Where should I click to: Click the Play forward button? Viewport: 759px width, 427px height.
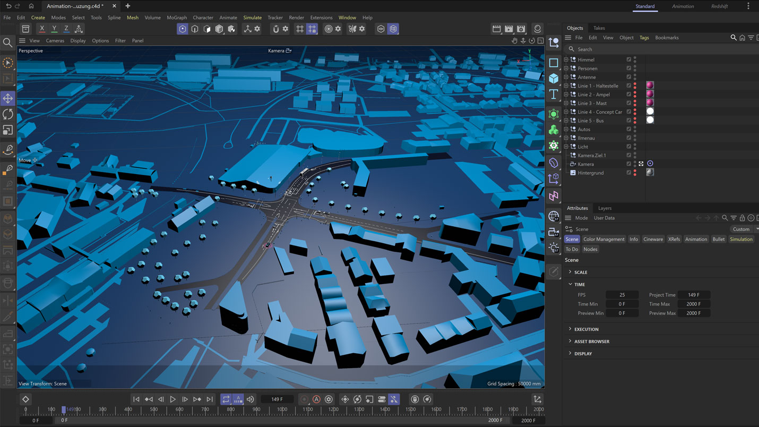click(x=173, y=399)
